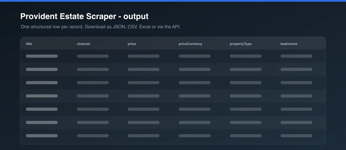The image size is (346, 150).
Task: Click the bedrooms column header
Action: click(x=289, y=44)
